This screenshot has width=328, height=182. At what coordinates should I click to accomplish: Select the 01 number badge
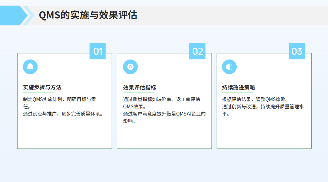point(97,51)
